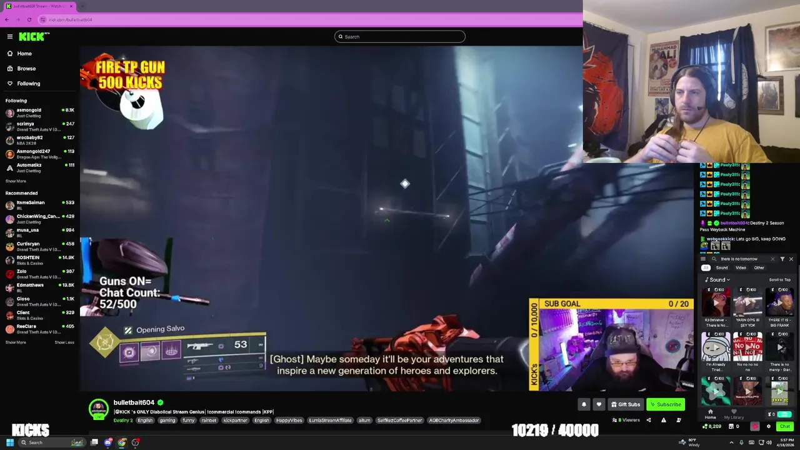Open My Library tab in sound panel
The height and width of the screenshot is (450, 800).
pyautogui.click(x=734, y=414)
